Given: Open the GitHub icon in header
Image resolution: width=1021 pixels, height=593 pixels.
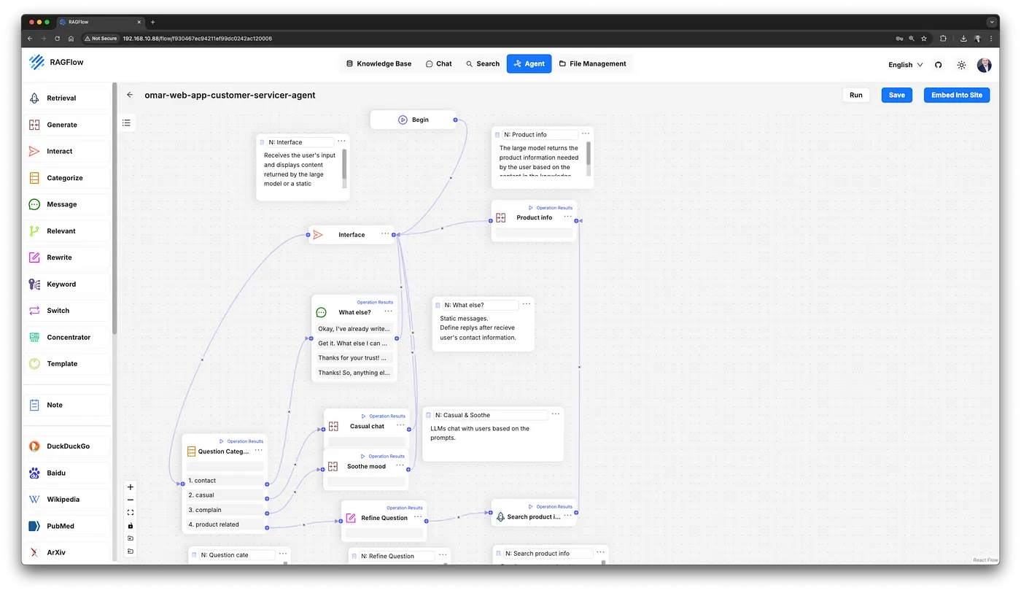Looking at the screenshot, I should click(x=939, y=65).
